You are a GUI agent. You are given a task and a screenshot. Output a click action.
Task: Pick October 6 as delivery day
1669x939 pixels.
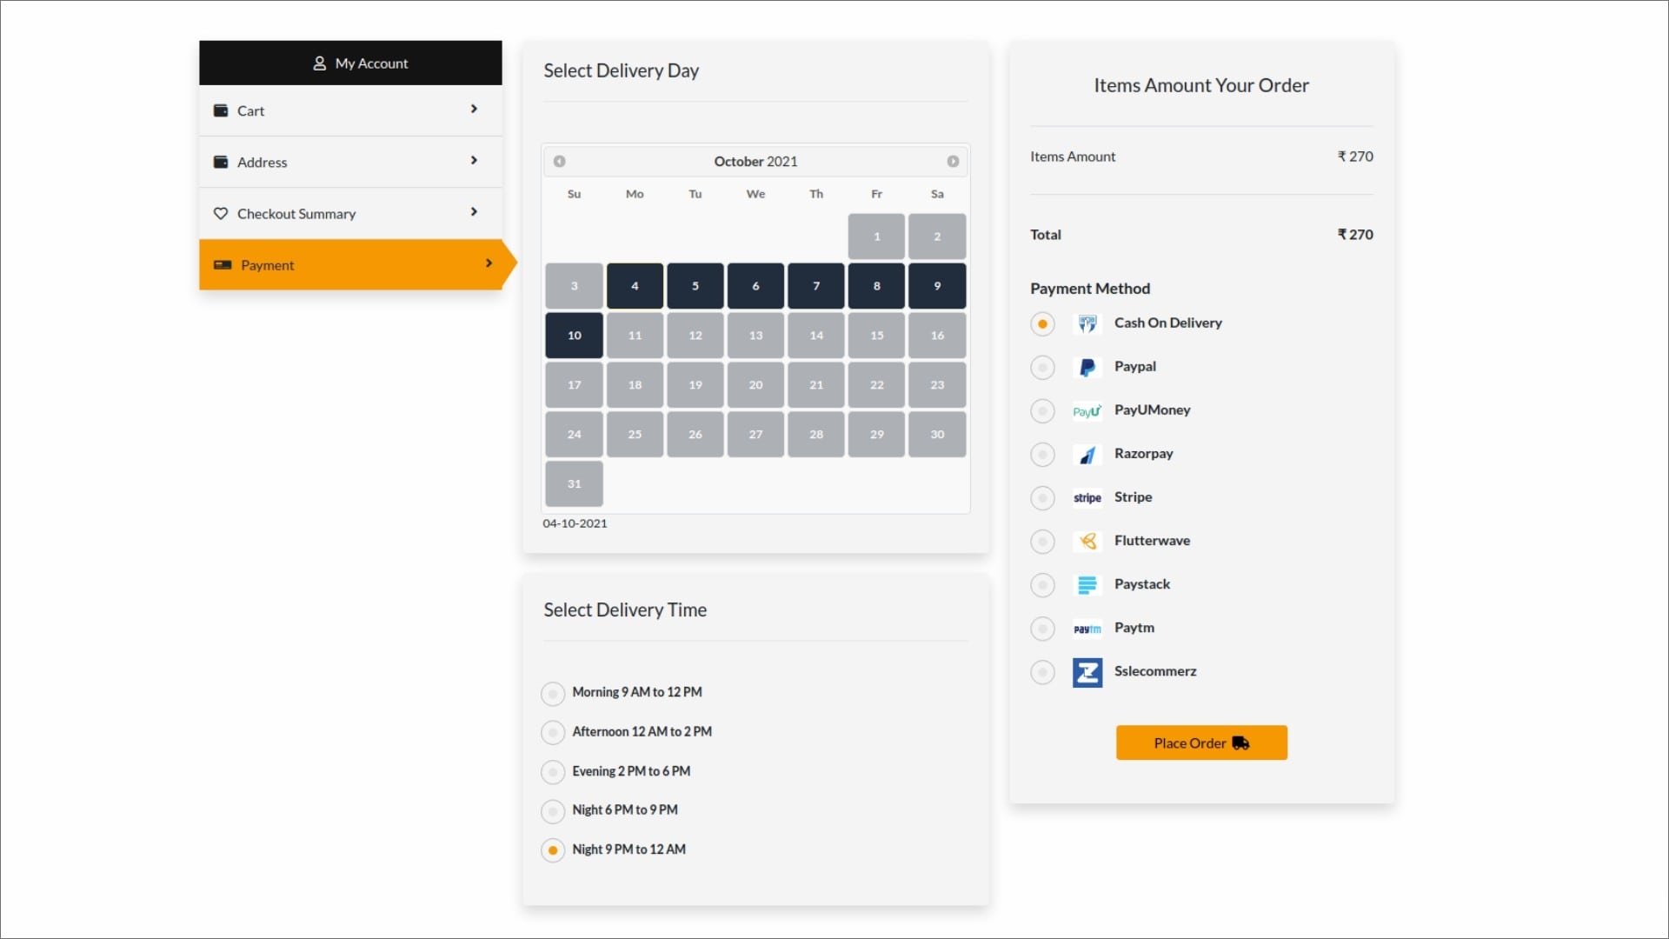tap(755, 286)
